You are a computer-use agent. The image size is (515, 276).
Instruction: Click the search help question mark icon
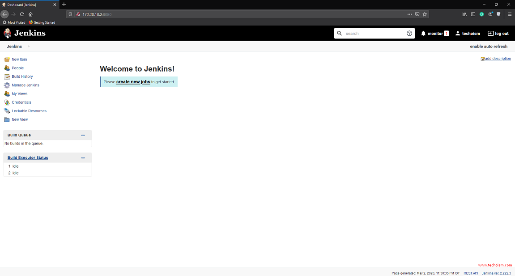(x=409, y=33)
